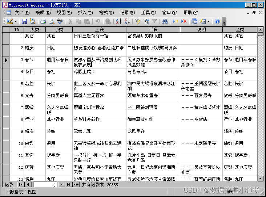
Task: Open the 工具(T) menu
Action: click(149, 13)
